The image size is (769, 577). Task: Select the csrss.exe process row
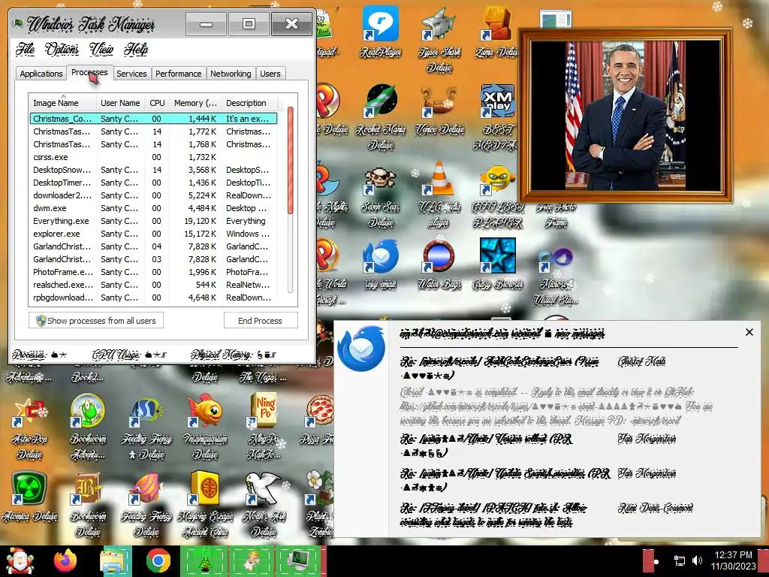153,157
